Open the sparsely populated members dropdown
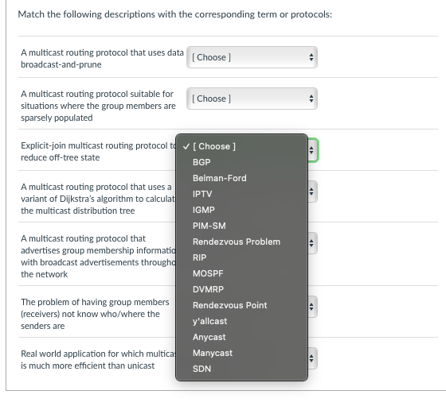Viewport: 446px width, 410px height. (x=252, y=99)
